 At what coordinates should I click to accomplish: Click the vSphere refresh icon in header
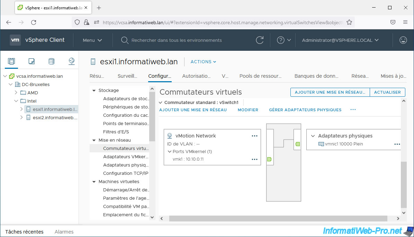[x=260, y=40]
